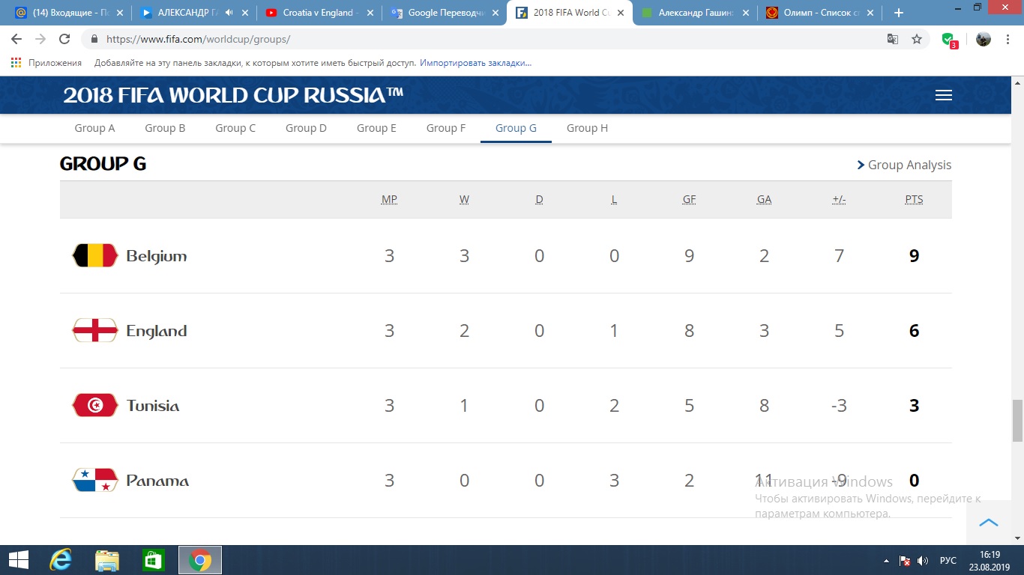Switch to Croatia v England YouTube tab
The width and height of the screenshot is (1024, 575).
point(319,13)
